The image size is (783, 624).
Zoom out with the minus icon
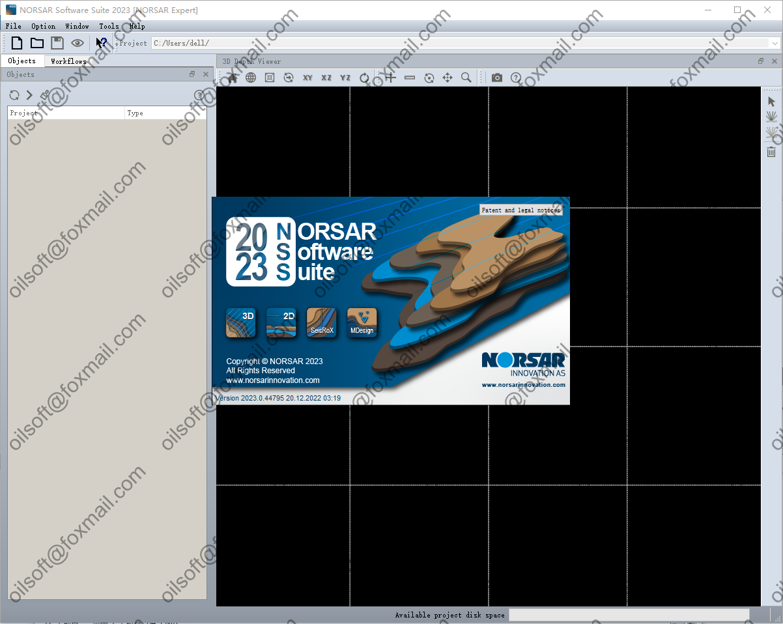click(410, 78)
